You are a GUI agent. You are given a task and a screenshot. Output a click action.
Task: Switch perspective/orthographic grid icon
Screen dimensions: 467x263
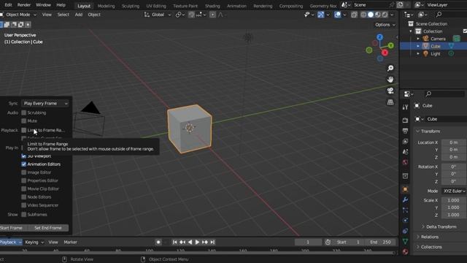tap(390, 102)
